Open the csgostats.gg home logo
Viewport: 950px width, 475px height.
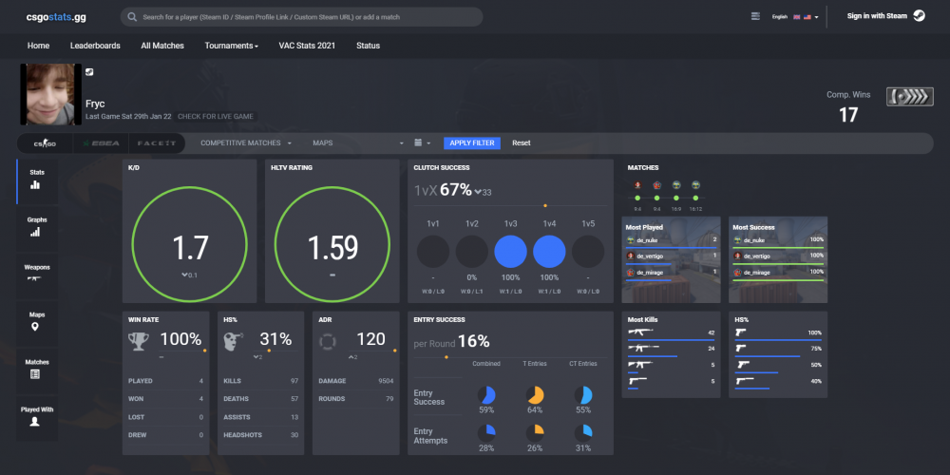coord(56,17)
